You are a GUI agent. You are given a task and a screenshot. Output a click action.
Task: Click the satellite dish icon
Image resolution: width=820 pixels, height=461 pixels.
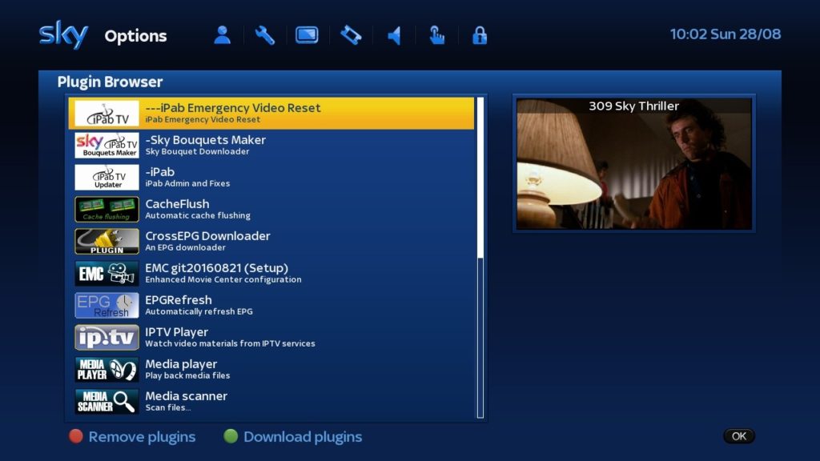pos(351,35)
